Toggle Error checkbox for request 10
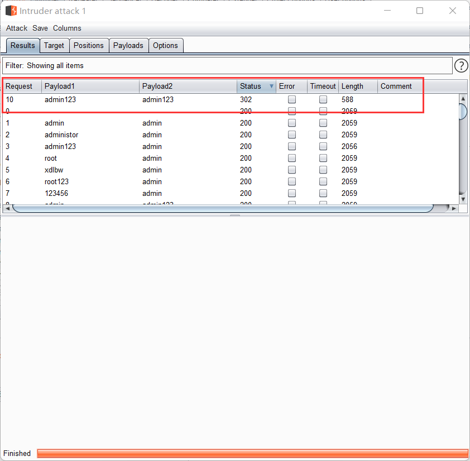Image resolution: width=470 pixels, height=461 pixels. [x=292, y=100]
